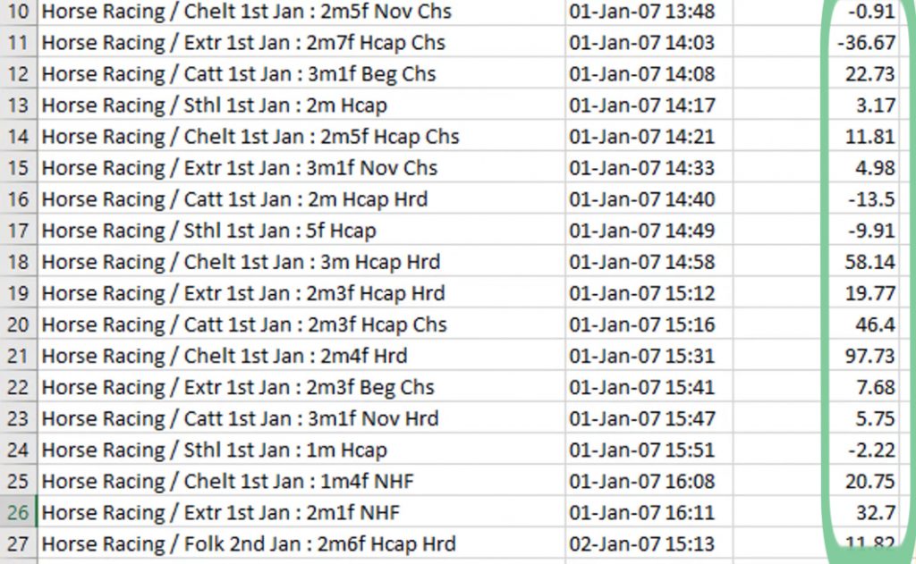Click cell 'Sthl 1st Jan : 5f Hcap'
Image resolution: width=916 pixels, height=564 pixels.
[301, 230]
